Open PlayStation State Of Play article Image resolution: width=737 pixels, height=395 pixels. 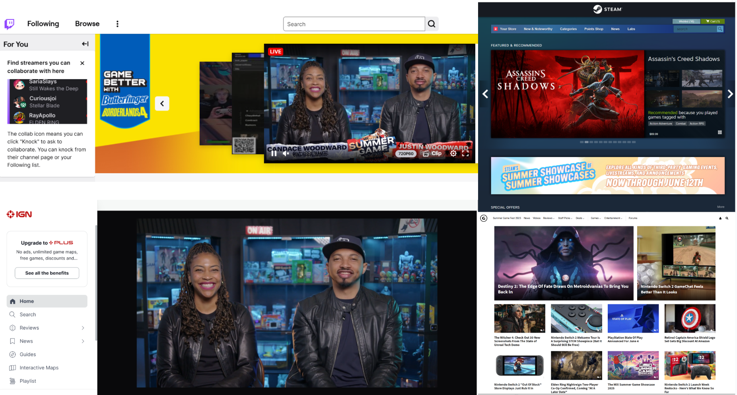click(633, 323)
